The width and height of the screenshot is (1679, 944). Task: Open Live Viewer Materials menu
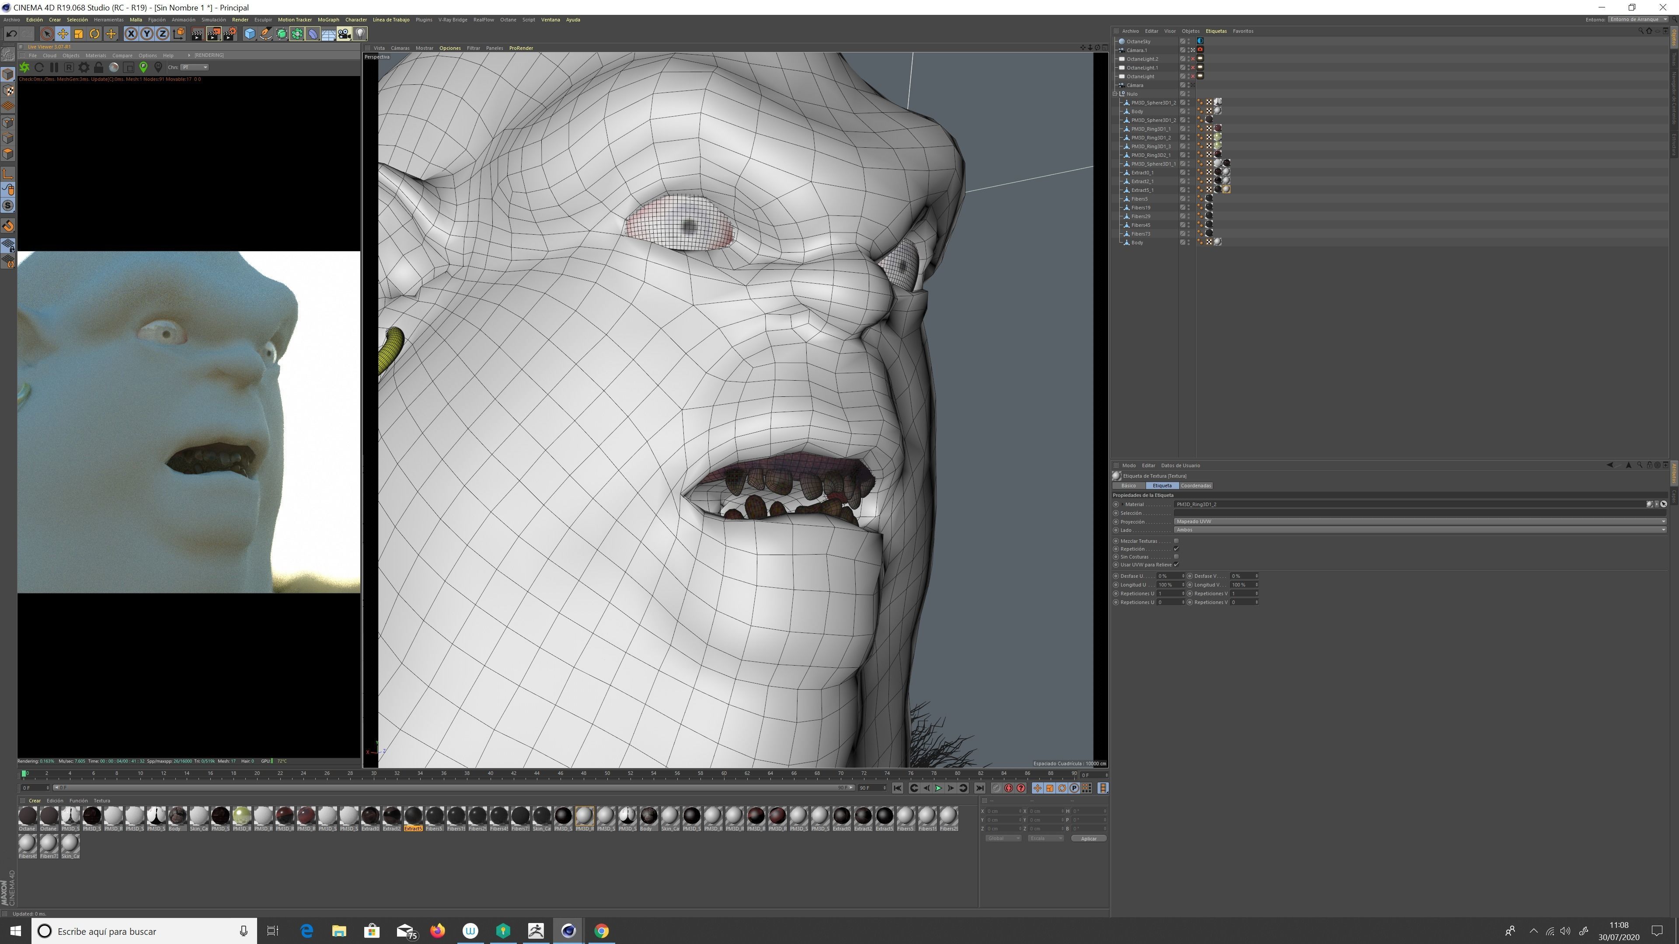[95, 56]
